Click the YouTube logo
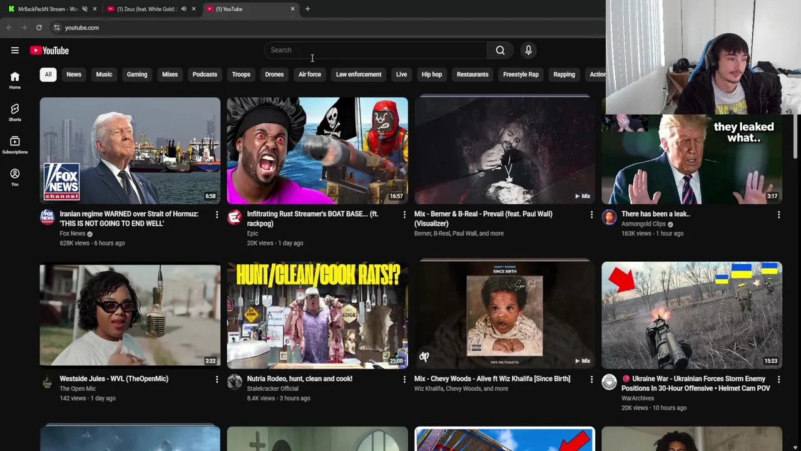801x451 pixels. tap(49, 50)
